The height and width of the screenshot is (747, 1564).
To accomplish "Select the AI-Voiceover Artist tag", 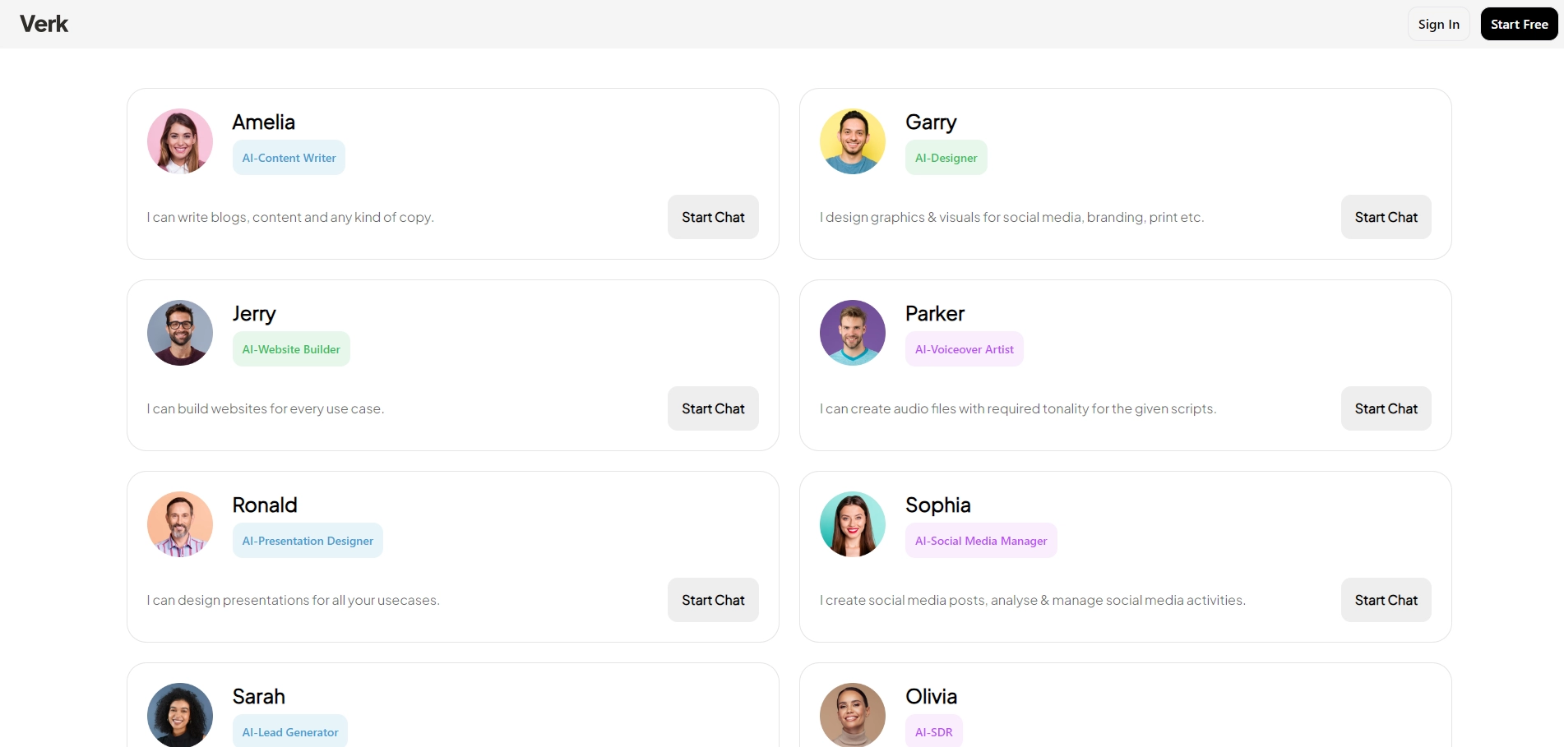I will 964,349.
